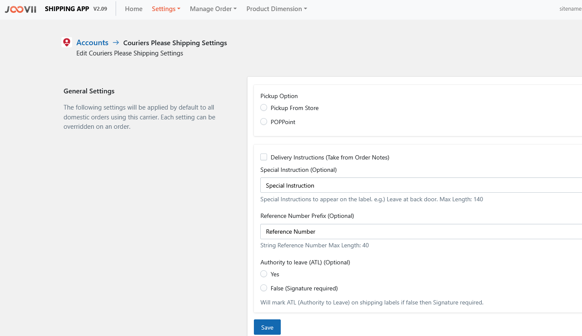This screenshot has height=336, width=582.
Task: Select Pickup From Store radio option
Action: 264,108
